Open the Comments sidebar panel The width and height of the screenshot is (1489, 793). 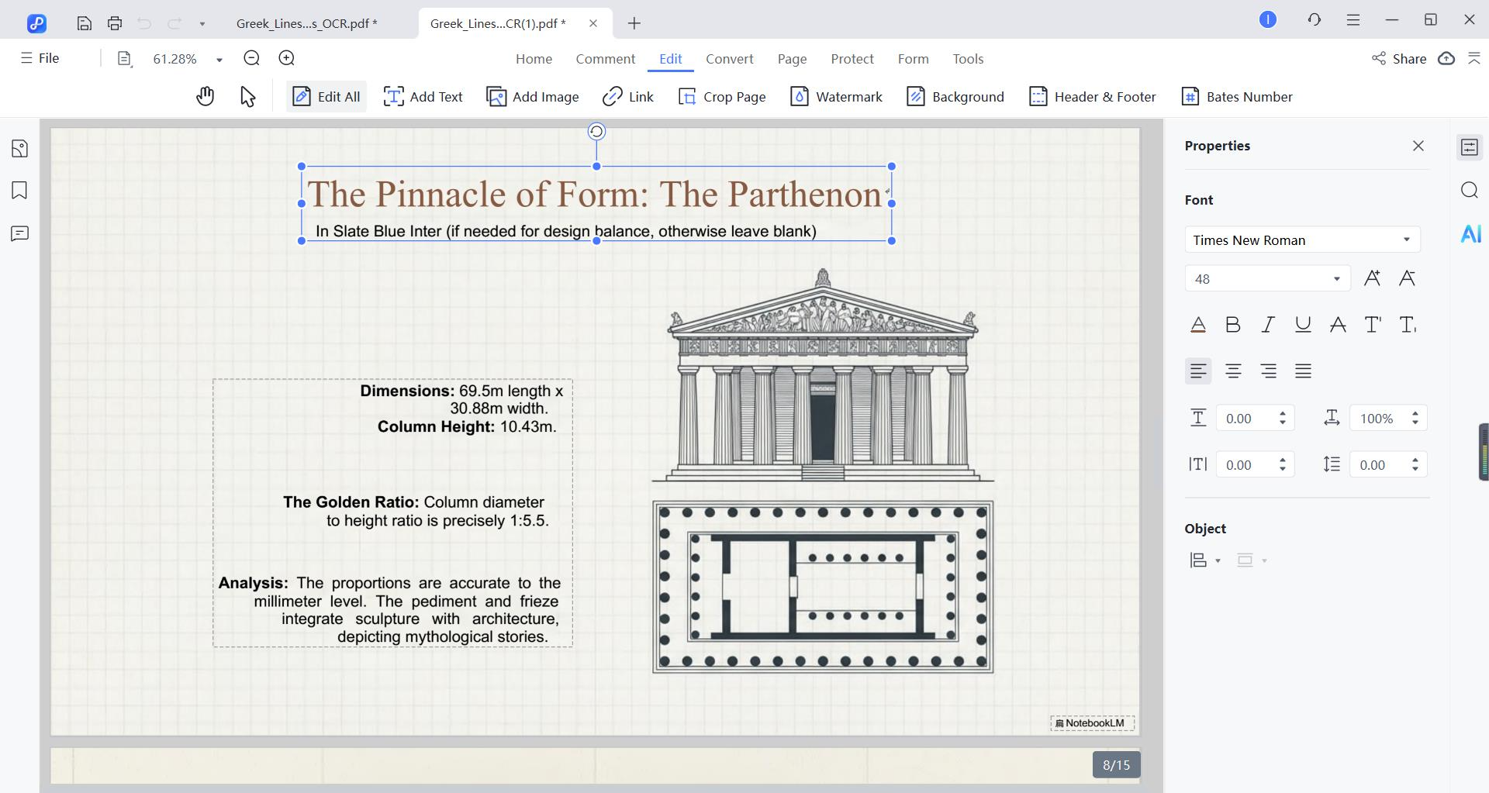20,233
